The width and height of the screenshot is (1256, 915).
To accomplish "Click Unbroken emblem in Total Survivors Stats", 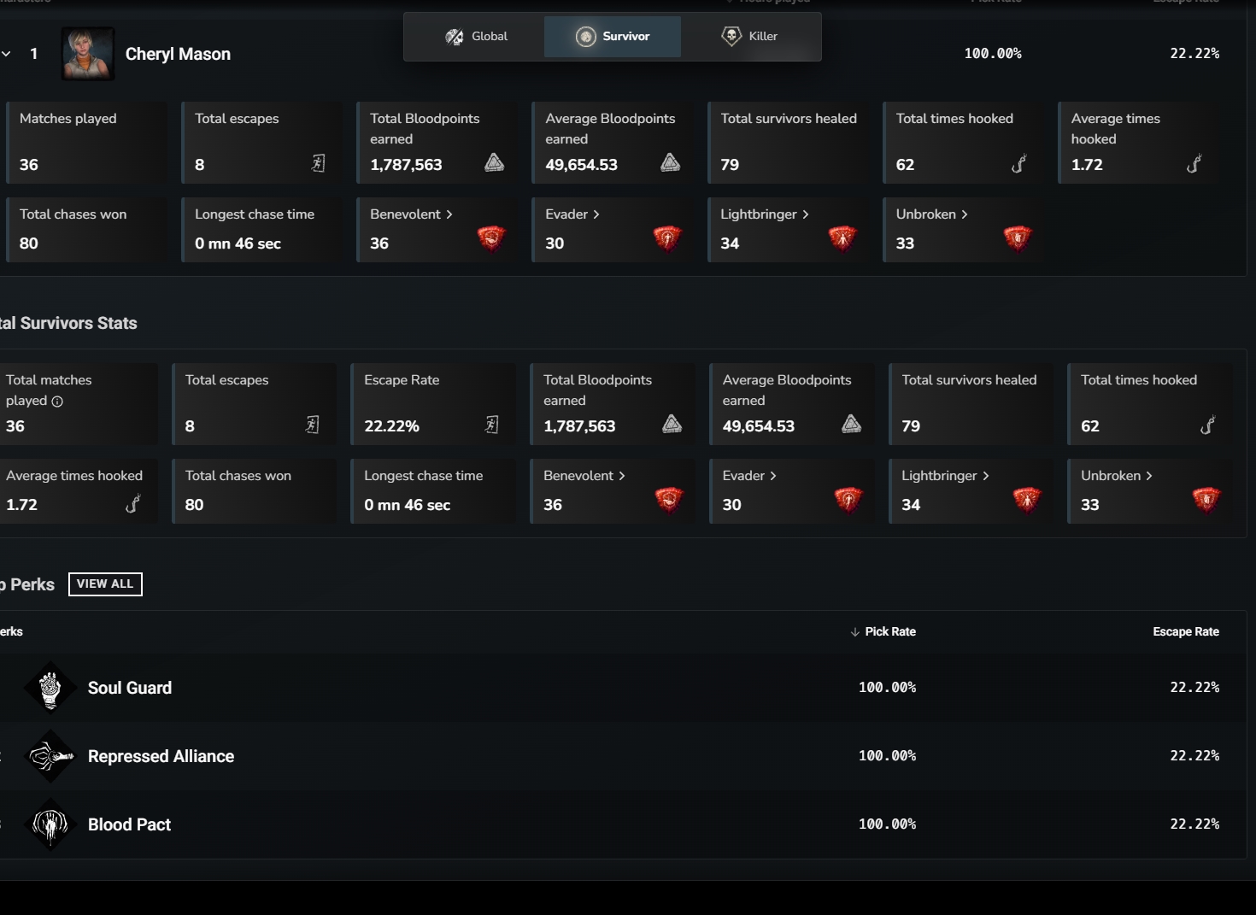I will coord(1206,499).
